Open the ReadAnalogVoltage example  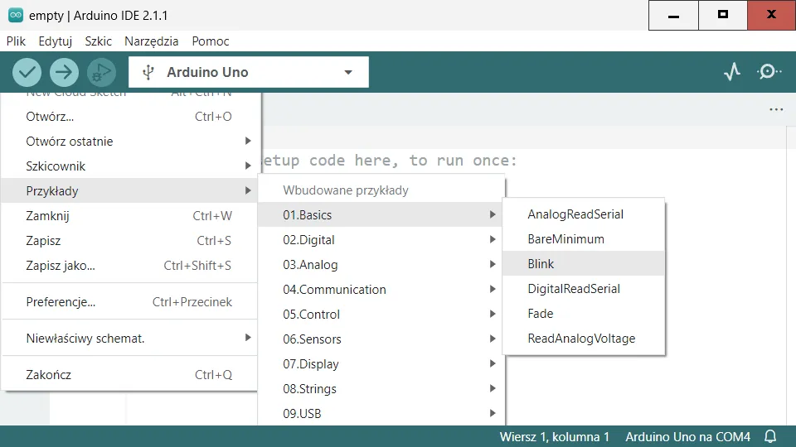[x=583, y=339]
